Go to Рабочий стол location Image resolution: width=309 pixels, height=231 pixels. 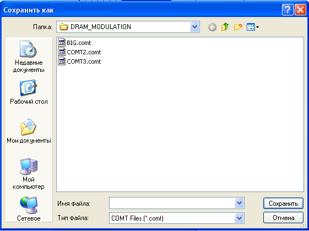tap(29, 92)
